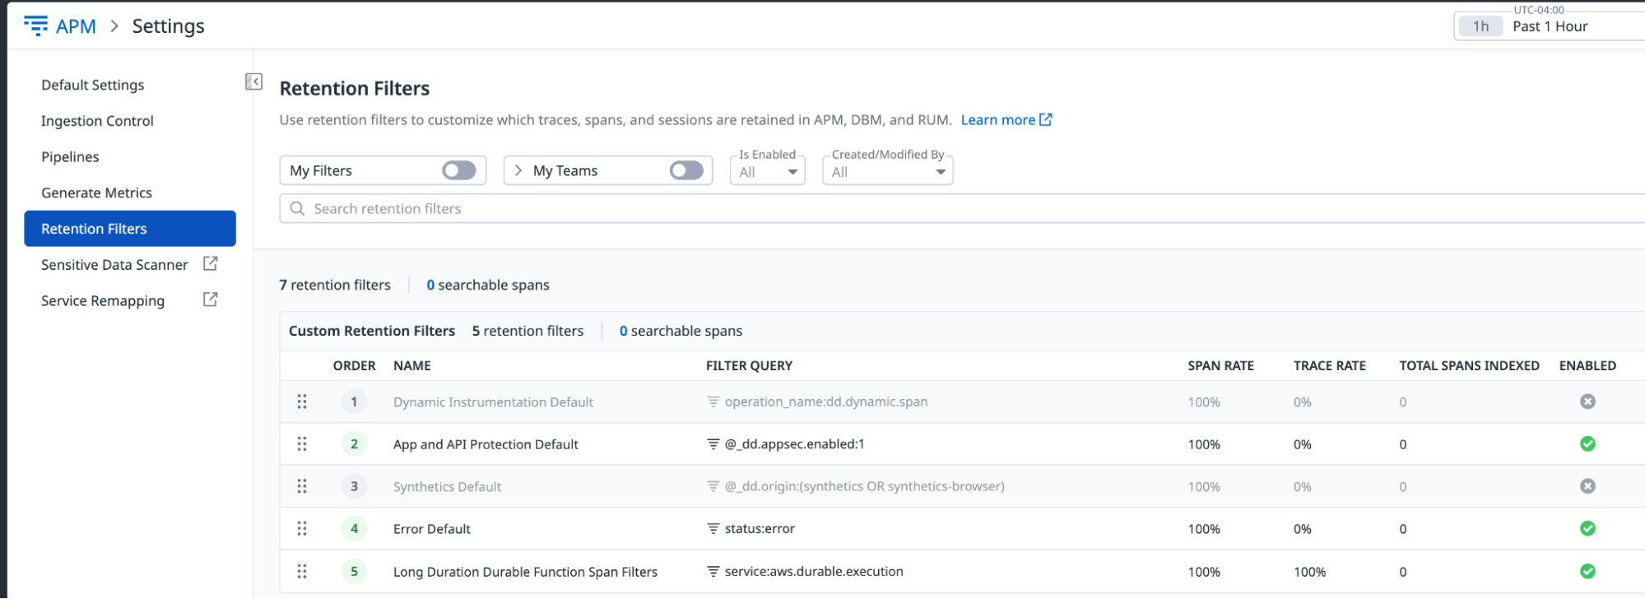The image size is (1645, 599).
Task: Click the 1h time shortcut button
Action: pos(1480,26)
